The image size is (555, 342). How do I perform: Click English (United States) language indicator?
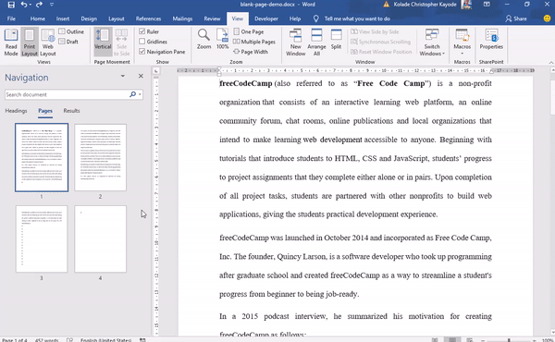click(105, 340)
